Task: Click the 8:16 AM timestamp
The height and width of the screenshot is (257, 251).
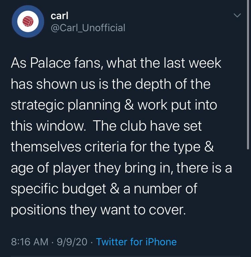Action: (29, 242)
